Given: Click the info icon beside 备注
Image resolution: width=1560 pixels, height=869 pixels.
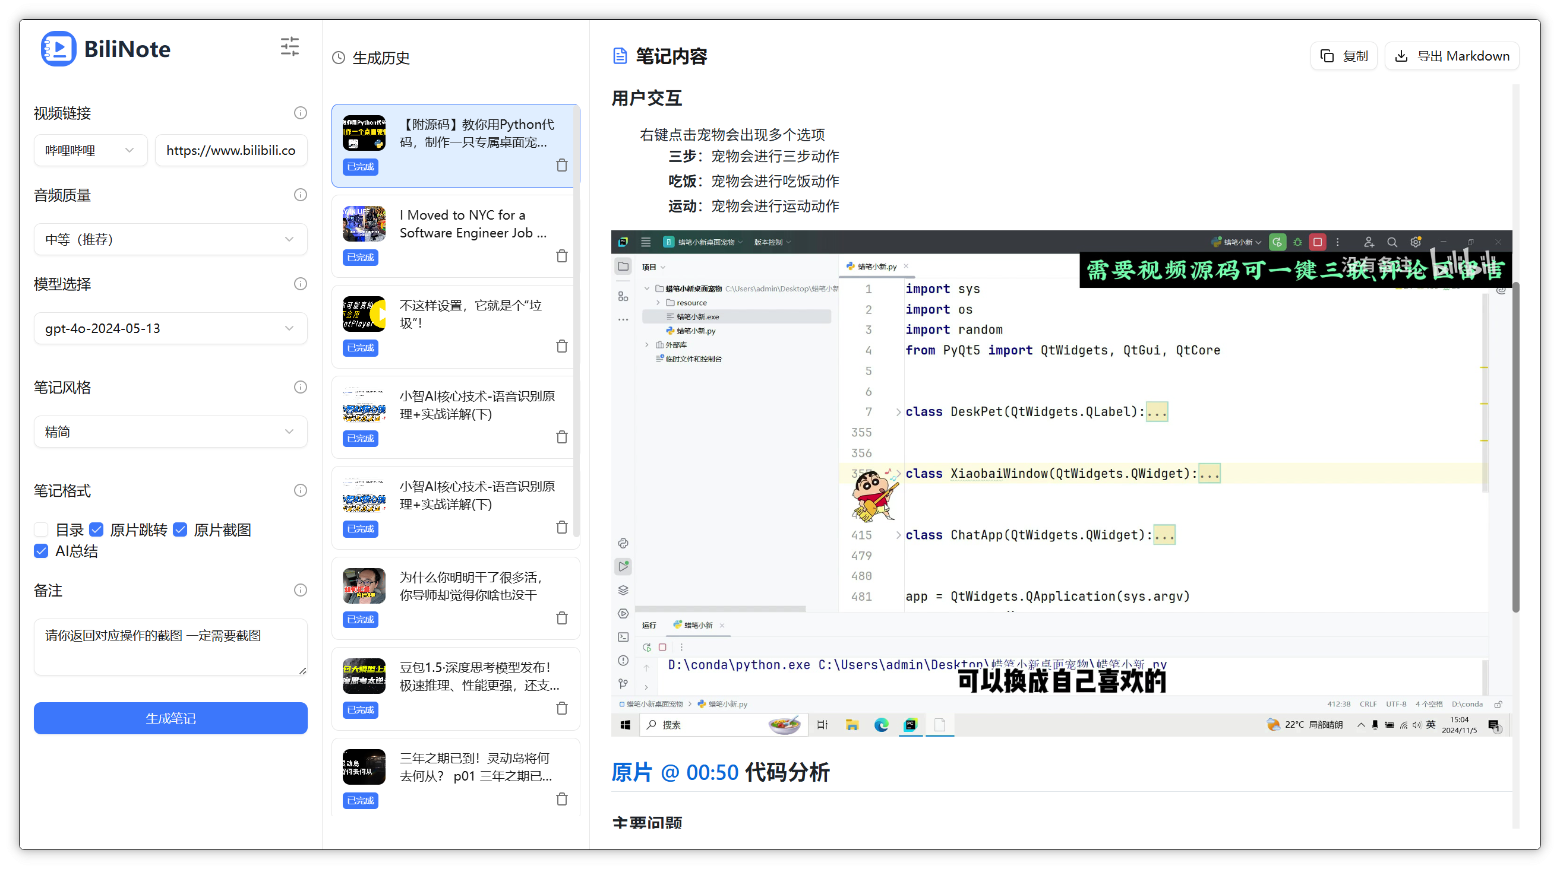Looking at the screenshot, I should click(301, 590).
